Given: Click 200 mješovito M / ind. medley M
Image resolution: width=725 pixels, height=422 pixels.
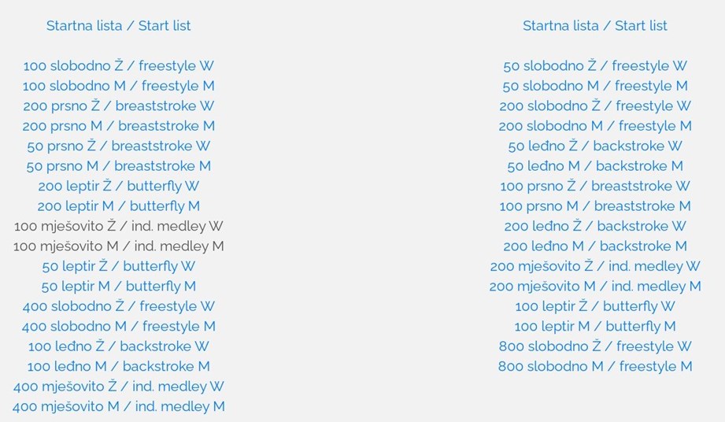Looking at the screenshot, I should [595, 286].
